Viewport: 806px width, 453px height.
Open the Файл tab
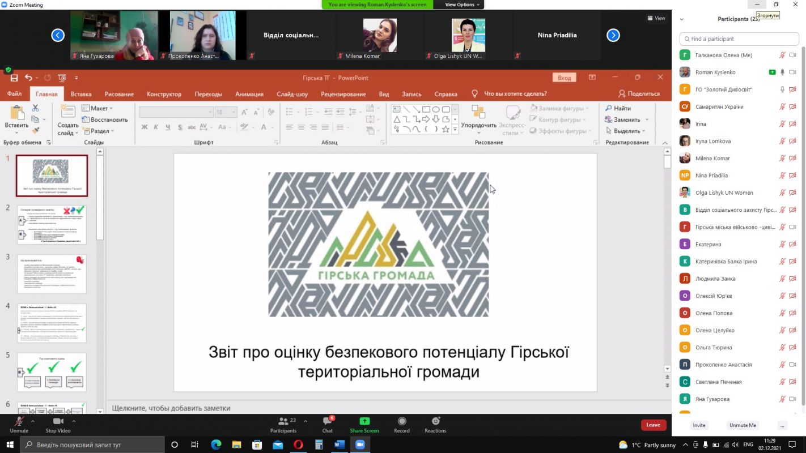tap(15, 94)
